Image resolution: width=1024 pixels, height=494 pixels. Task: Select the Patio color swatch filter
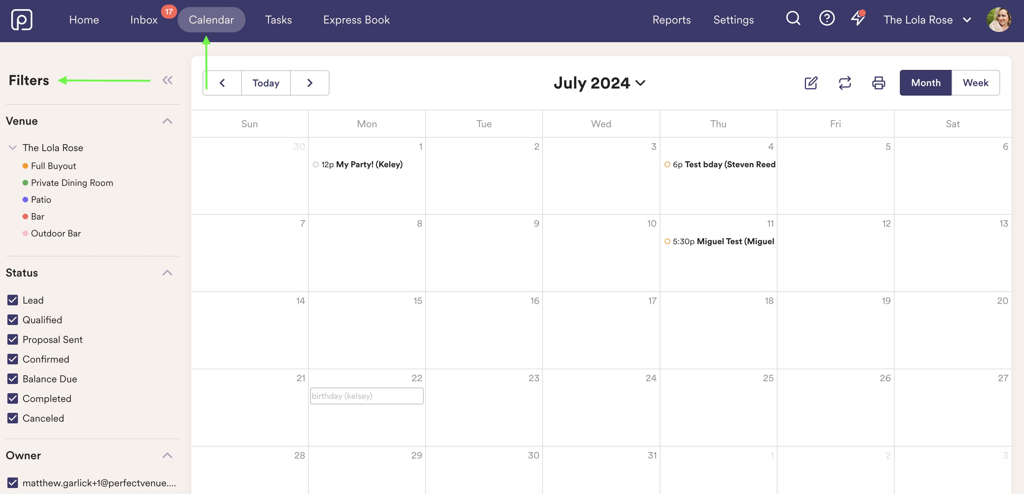25,200
